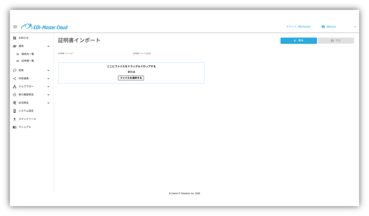Expand the 状況照会 section
369x216 pixels.
[x=48, y=103]
